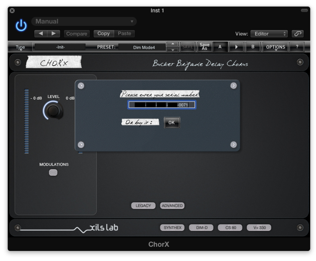Click the Paste button
316x261 pixels.
124,34
